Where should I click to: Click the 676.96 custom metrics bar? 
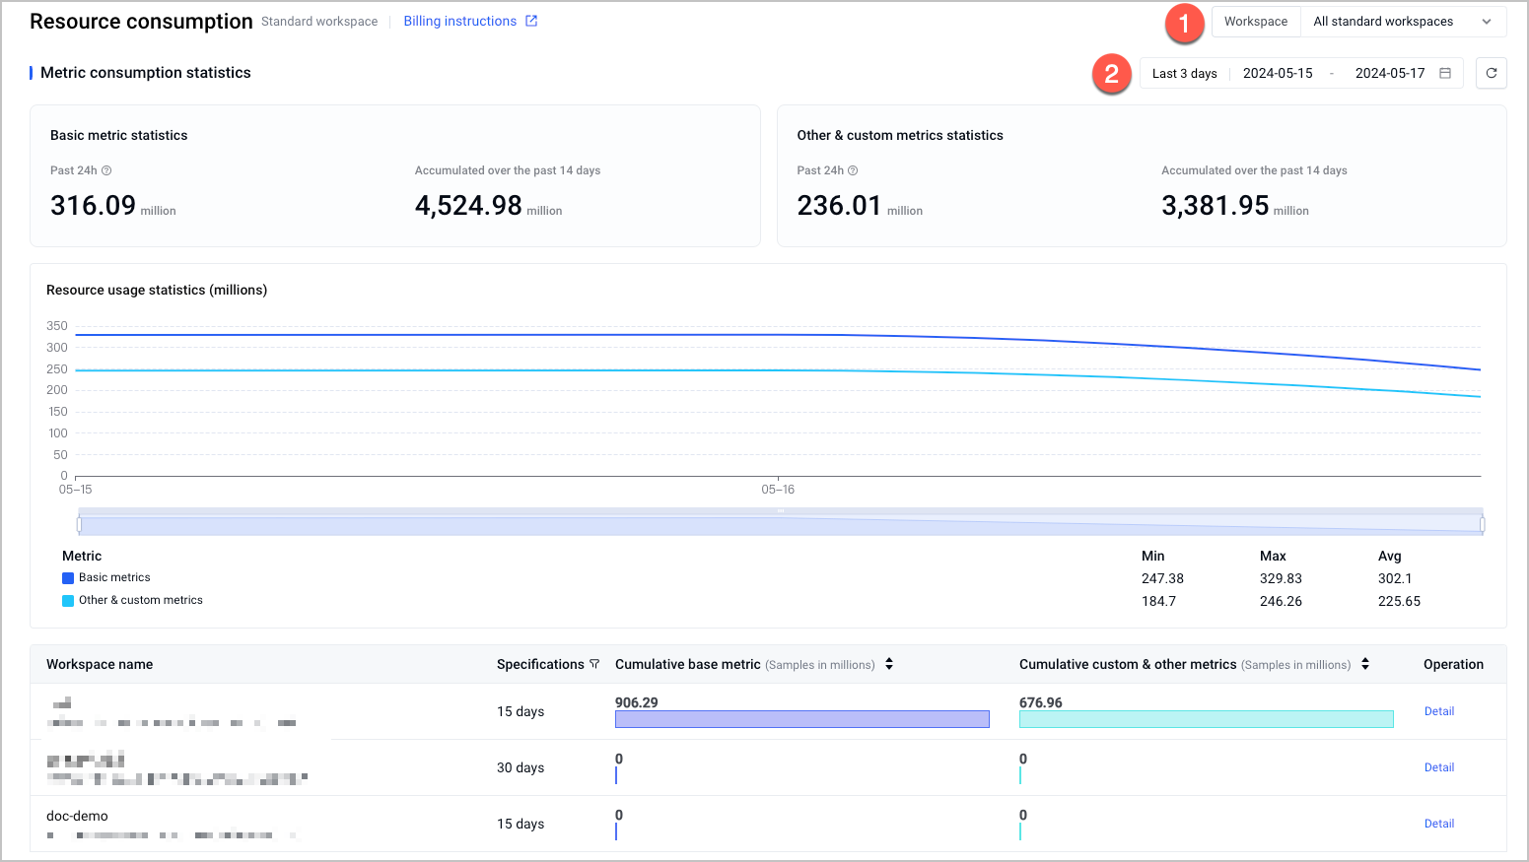tap(1207, 719)
